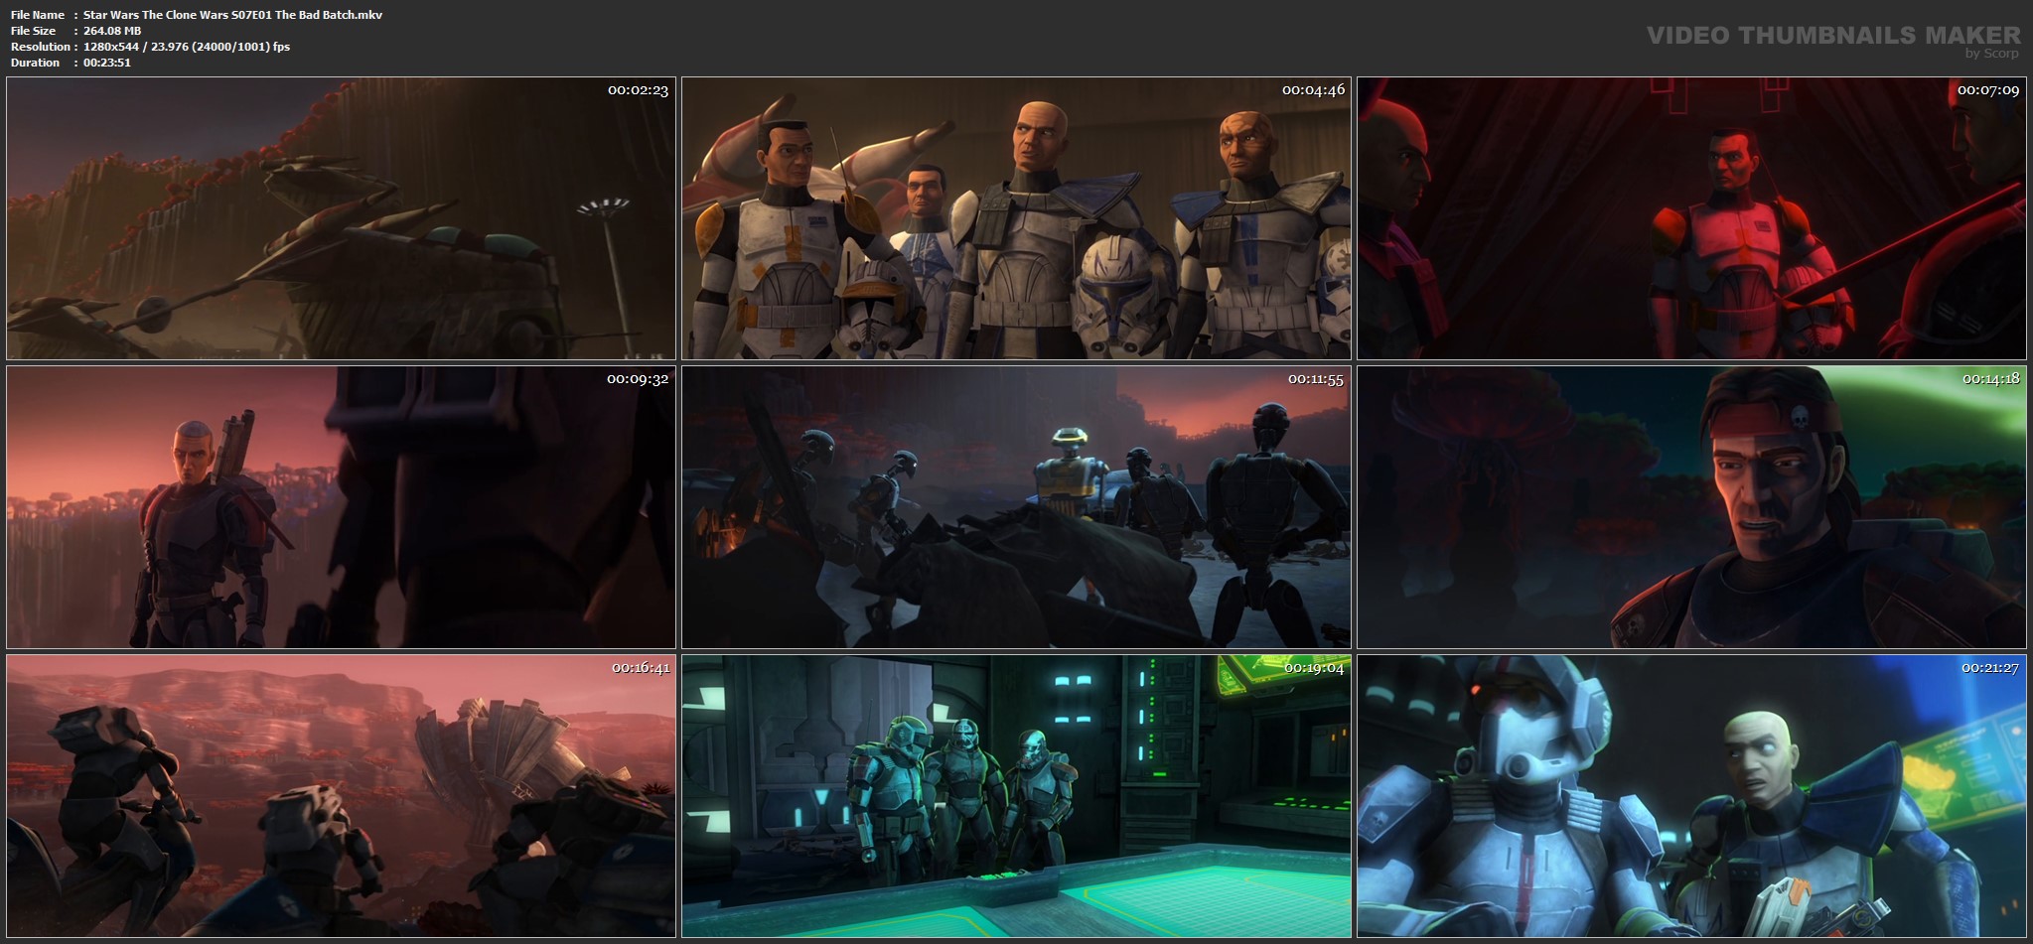Click the File Size 264.08 MB line

pyautogui.click(x=75, y=31)
